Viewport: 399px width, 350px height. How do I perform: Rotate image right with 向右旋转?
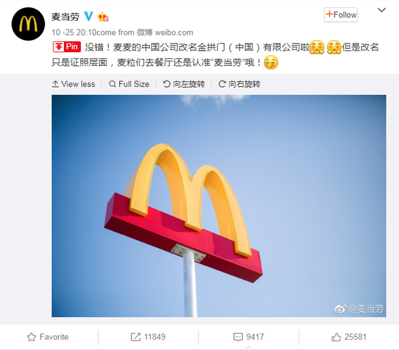239,84
